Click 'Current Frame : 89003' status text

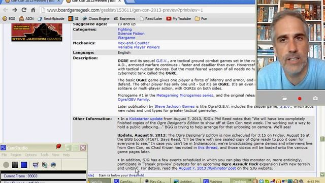[x=20, y=176]
